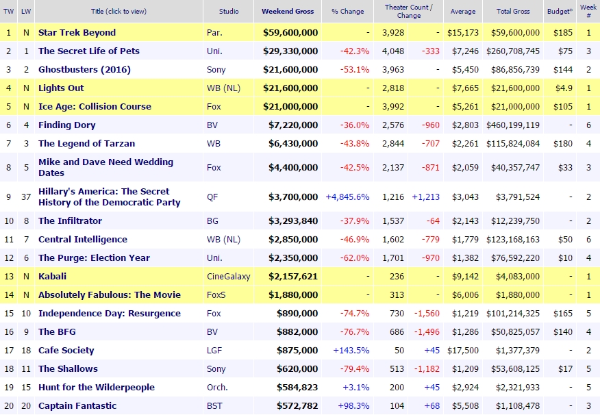The image size is (600, 415).
Task: Click LGF studio in Cafe Society row
Action: (214, 351)
